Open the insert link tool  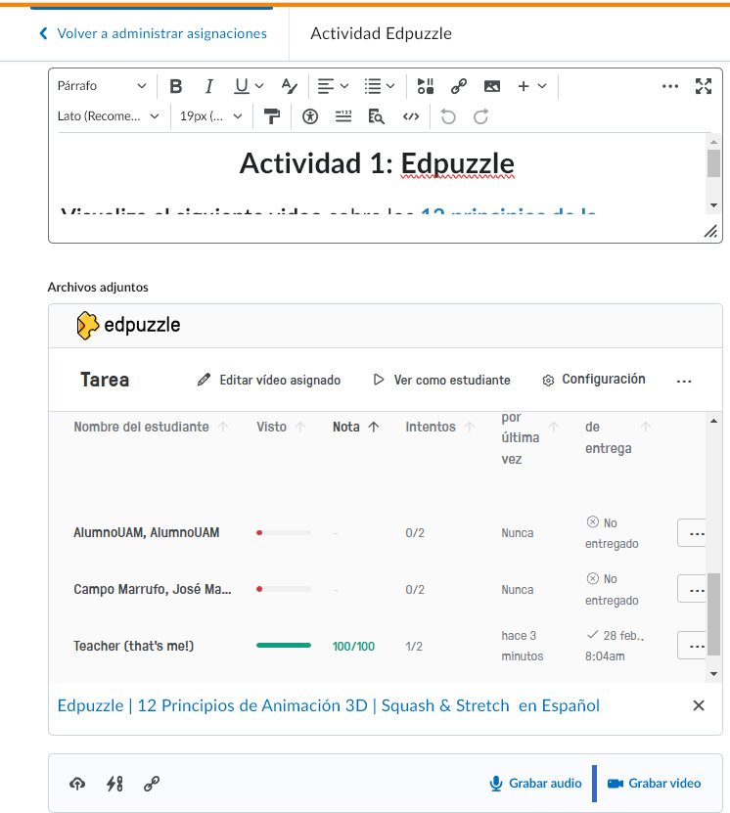[458, 86]
